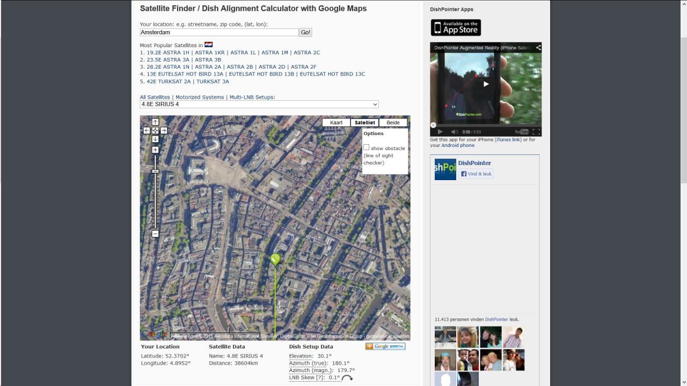Viewport: 687px width, 386px height.
Task: Zoom out with the map minus button
Action: (155, 234)
